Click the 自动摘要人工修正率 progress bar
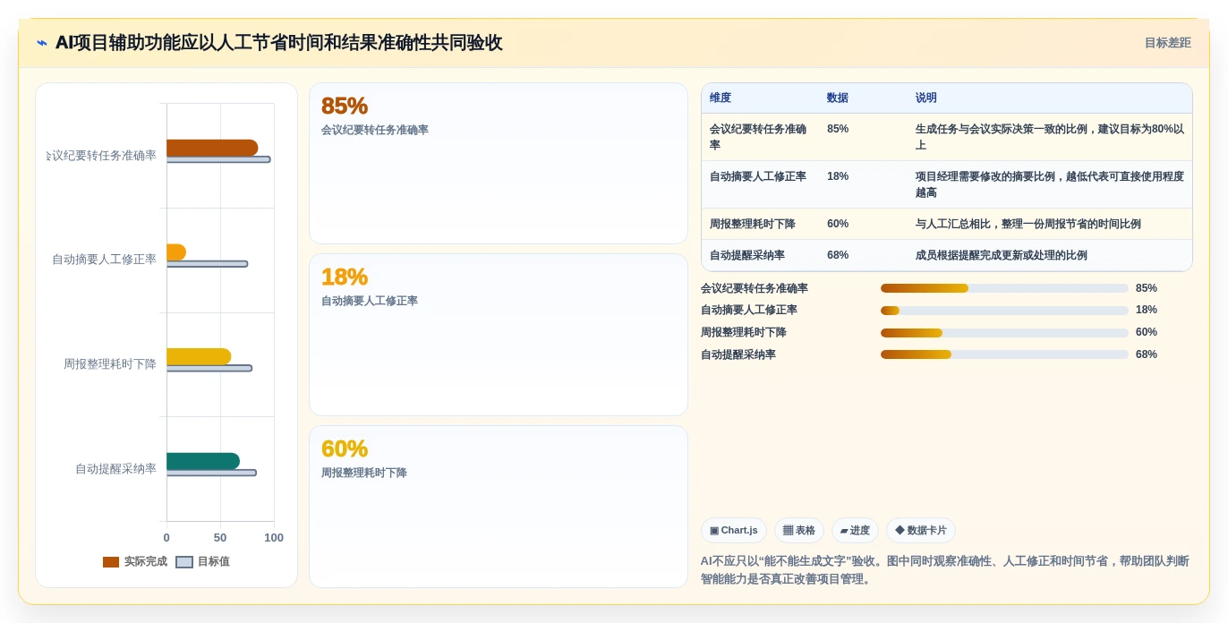The width and height of the screenshot is (1228, 623). click(x=1004, y=311)
